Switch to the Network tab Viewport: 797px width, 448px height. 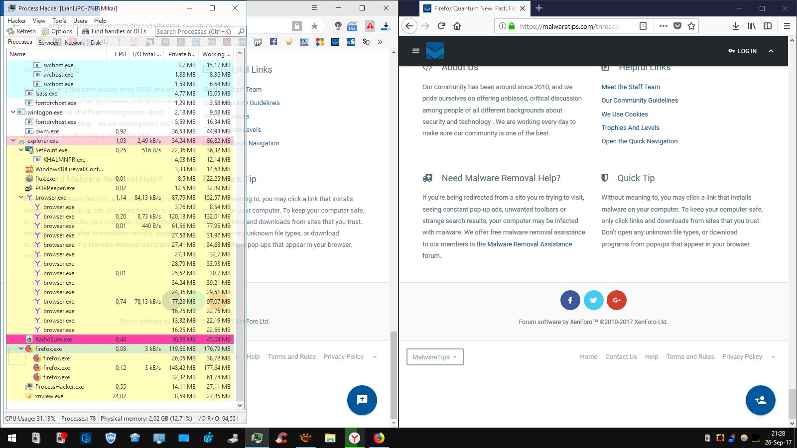[74, 43]
